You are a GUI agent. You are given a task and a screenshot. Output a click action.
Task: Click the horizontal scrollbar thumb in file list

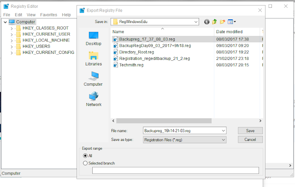click(x=164, y=121)
